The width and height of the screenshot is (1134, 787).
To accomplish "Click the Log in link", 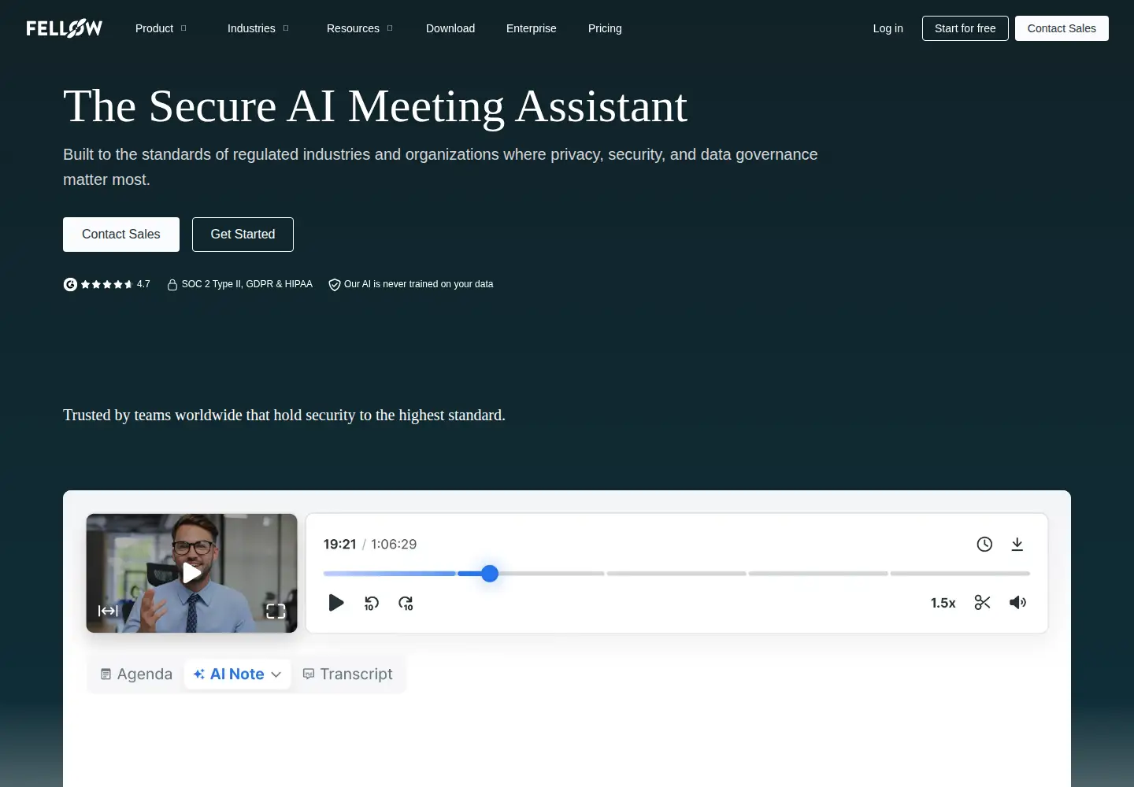I will click(888, 28).
